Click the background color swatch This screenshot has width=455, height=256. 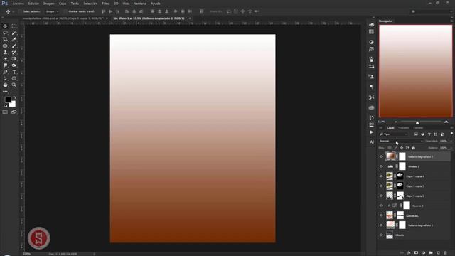click(x=13, y=105)
